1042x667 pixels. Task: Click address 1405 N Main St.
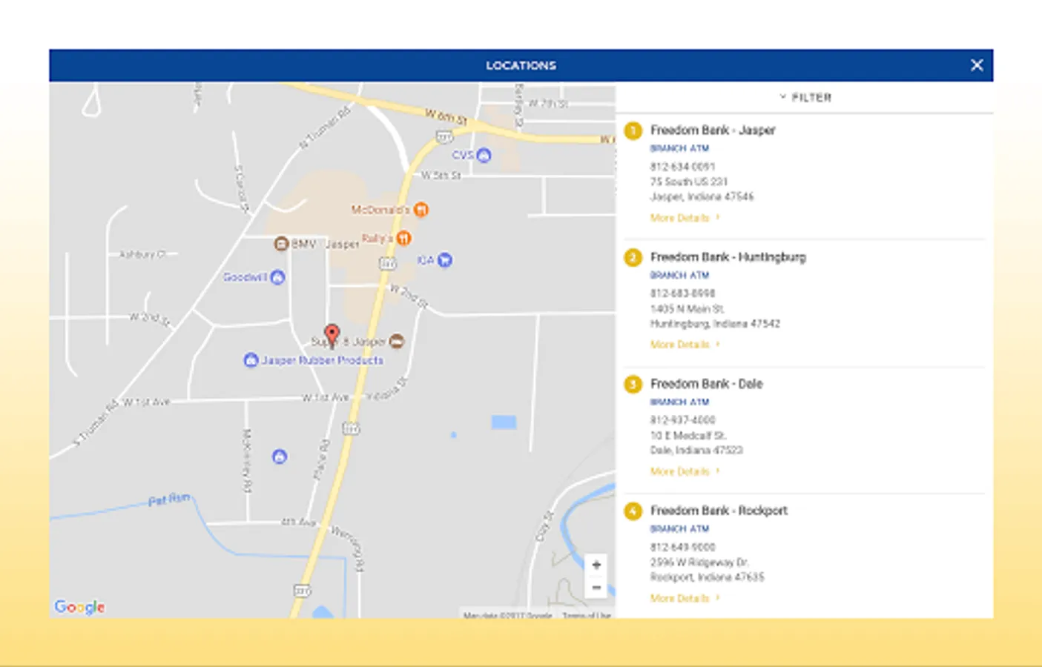pos(687,308)
